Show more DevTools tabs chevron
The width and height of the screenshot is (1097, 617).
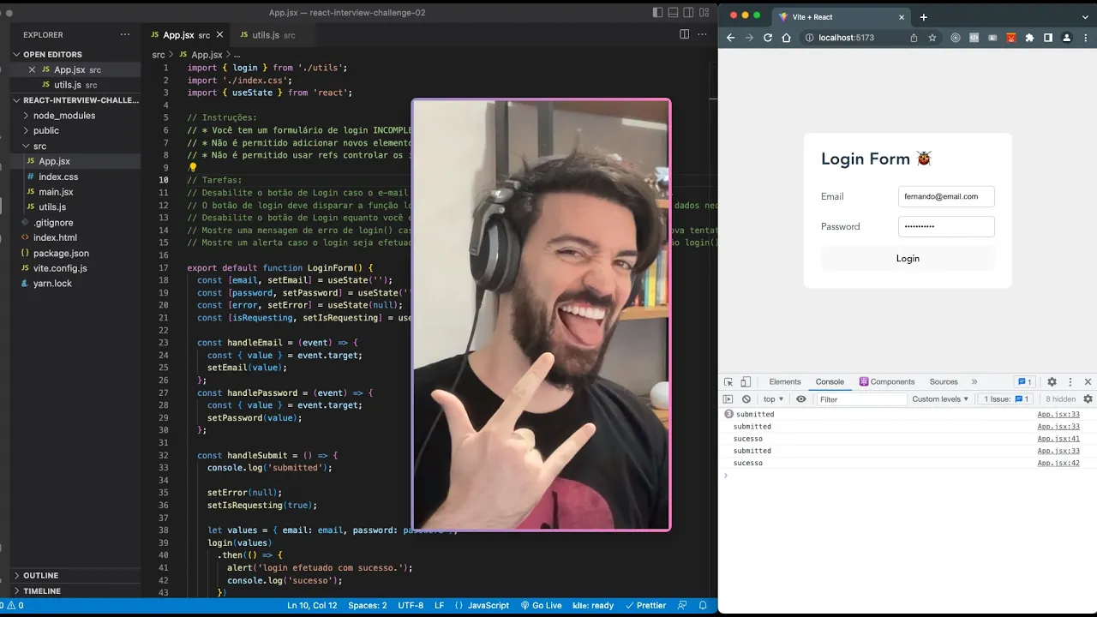(974, 382)
